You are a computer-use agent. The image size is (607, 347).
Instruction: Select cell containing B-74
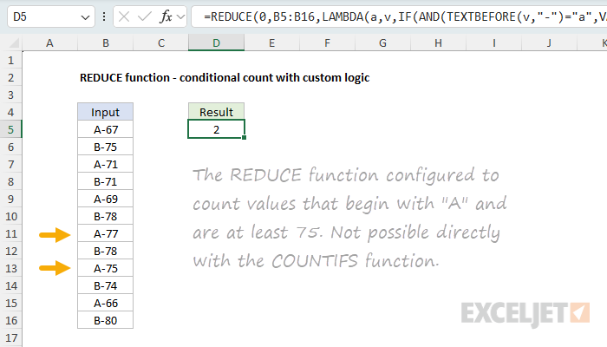pyautogui.click(x=105, y=285)
